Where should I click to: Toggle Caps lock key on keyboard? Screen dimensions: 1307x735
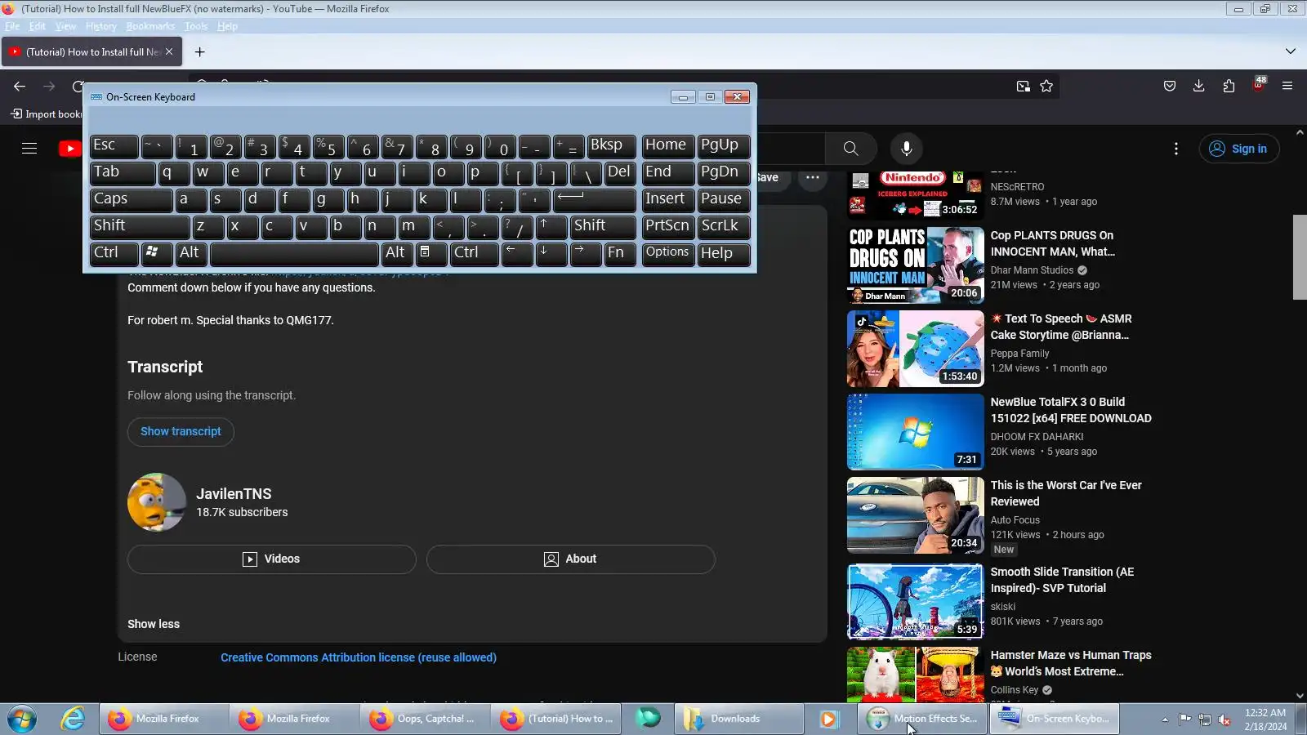(131, 199)
